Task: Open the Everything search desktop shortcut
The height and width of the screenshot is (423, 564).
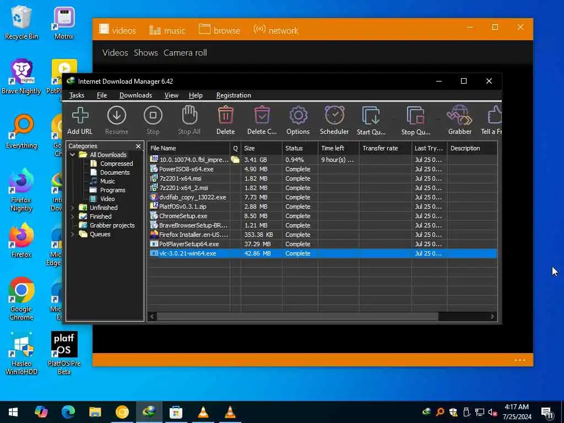Action: click(21, 131)
